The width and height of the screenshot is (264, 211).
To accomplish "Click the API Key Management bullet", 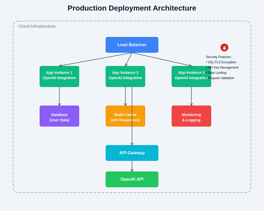I will click(x=223, y=68).
